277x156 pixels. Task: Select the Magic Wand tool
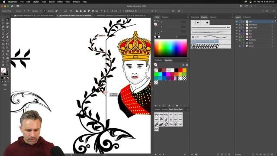[x=3, y=23]
